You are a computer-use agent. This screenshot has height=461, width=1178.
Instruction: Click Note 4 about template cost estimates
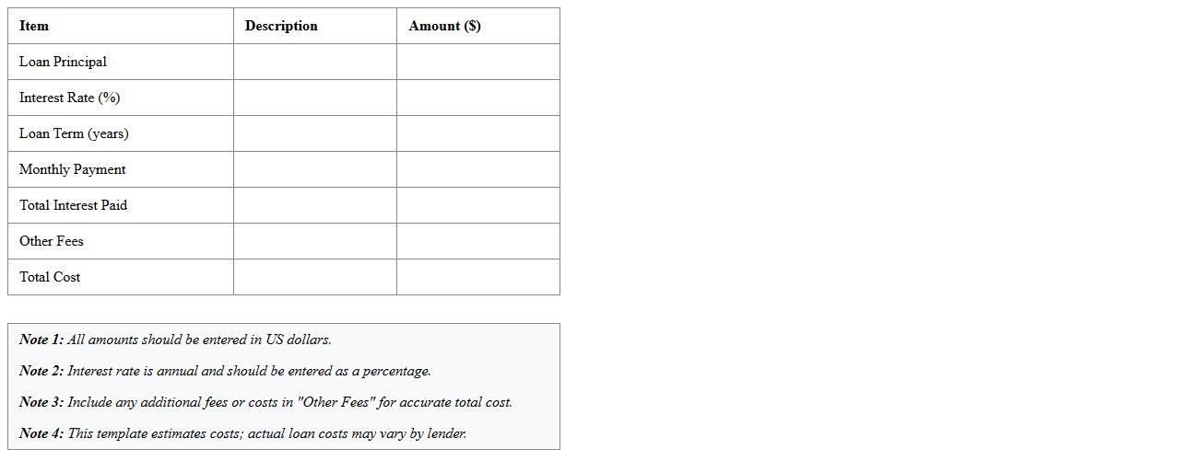point(242,433)
